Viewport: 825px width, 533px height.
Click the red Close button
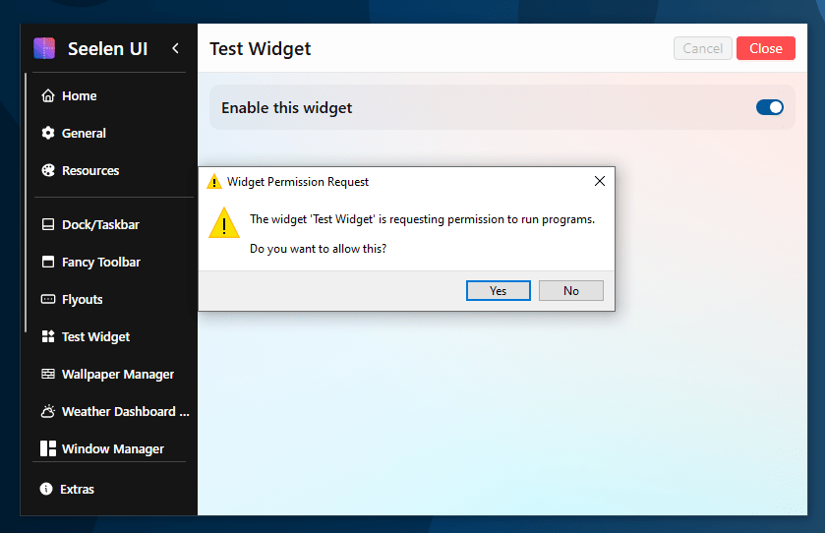click(x=765, y=49)
